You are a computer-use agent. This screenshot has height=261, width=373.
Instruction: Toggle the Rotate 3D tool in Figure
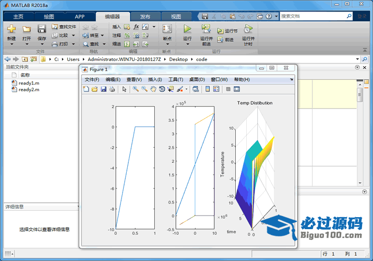pos(162,89)
